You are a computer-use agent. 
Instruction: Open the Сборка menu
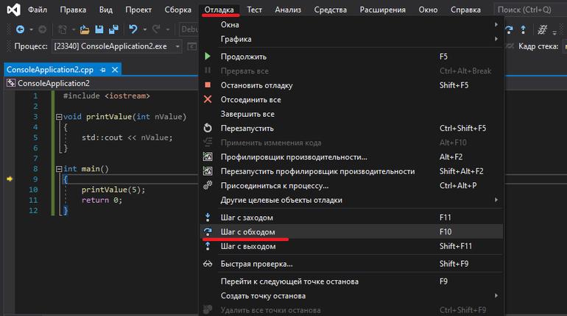tap(178, 10)
